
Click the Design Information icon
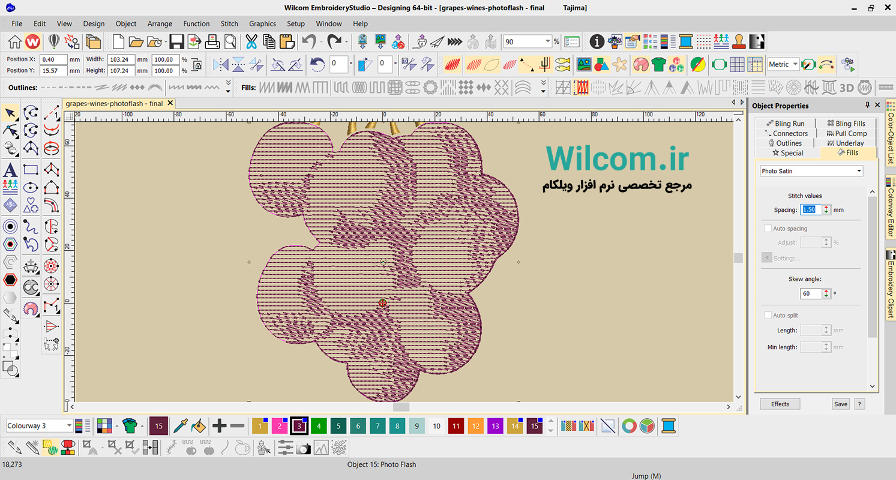(597, 41)
